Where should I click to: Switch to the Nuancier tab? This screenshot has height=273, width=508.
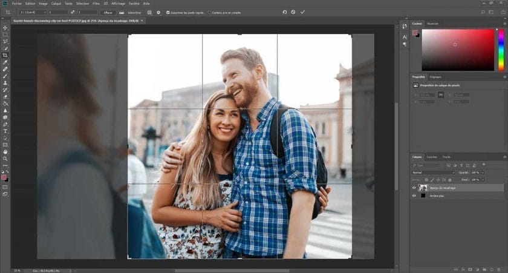click(432, 24)
